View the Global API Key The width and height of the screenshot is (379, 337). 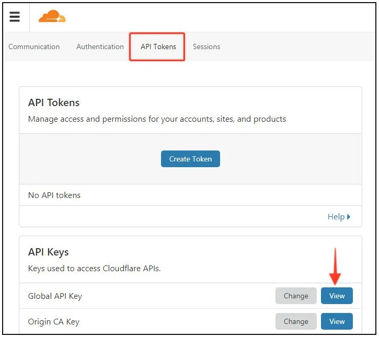point(337,296)
